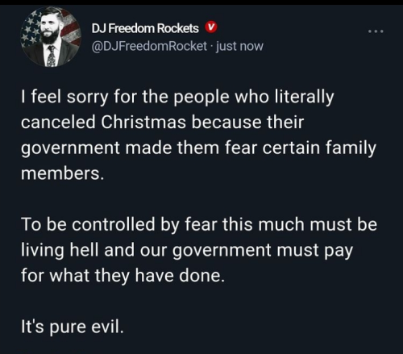Image resolution: width=403 pixels, height=354 pixels.
Task: Click the word "people" in the post
Action: click(201, 98)
